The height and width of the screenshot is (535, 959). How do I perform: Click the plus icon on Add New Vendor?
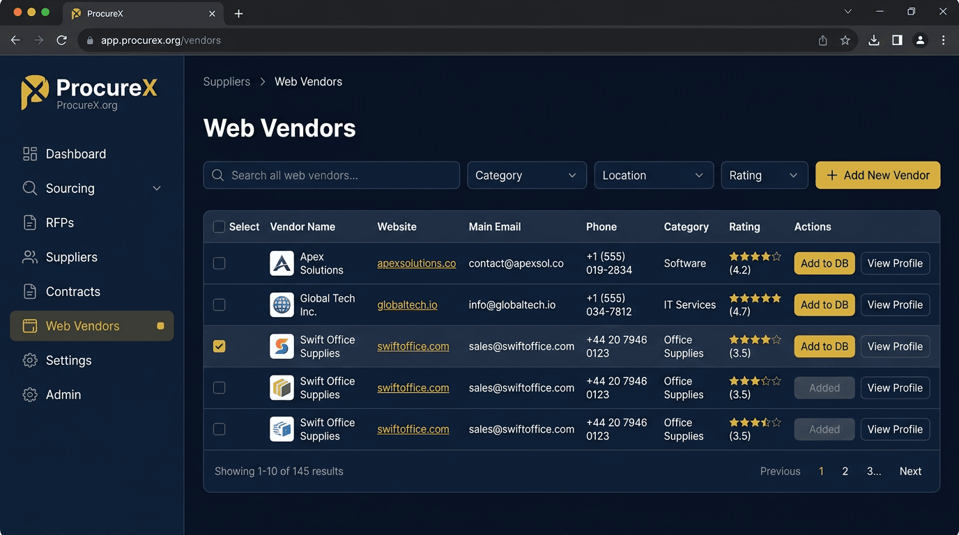(x=831, y=176)
